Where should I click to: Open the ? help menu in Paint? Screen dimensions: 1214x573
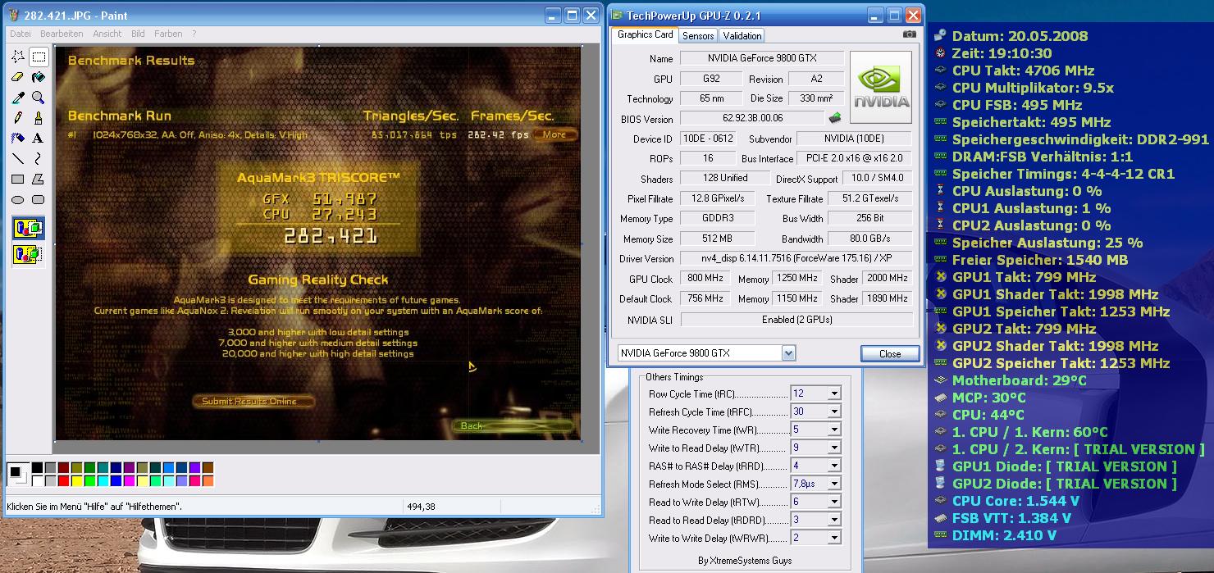[x=194, y=34]
